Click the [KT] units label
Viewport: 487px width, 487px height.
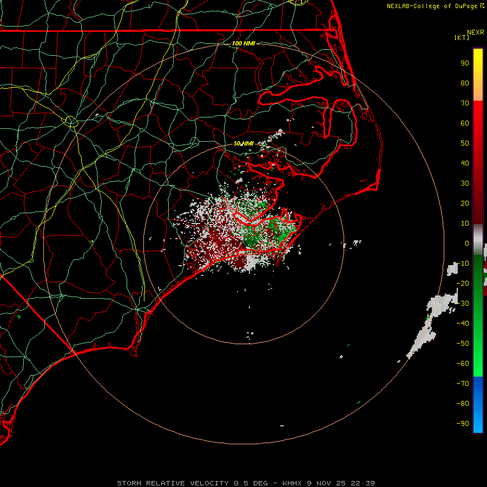click(x=462, y=37)
